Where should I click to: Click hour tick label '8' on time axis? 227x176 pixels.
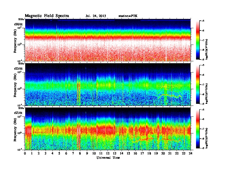tap(80, 153)
